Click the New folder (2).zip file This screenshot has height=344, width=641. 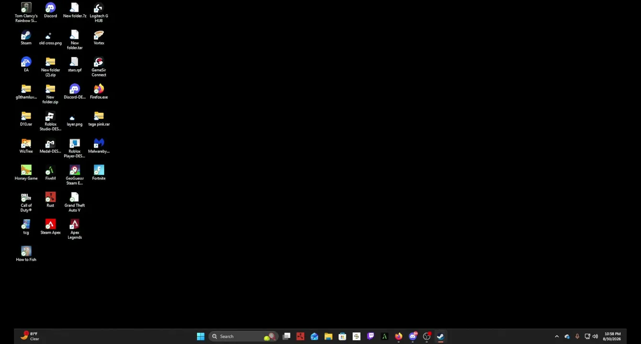[50, 67]
